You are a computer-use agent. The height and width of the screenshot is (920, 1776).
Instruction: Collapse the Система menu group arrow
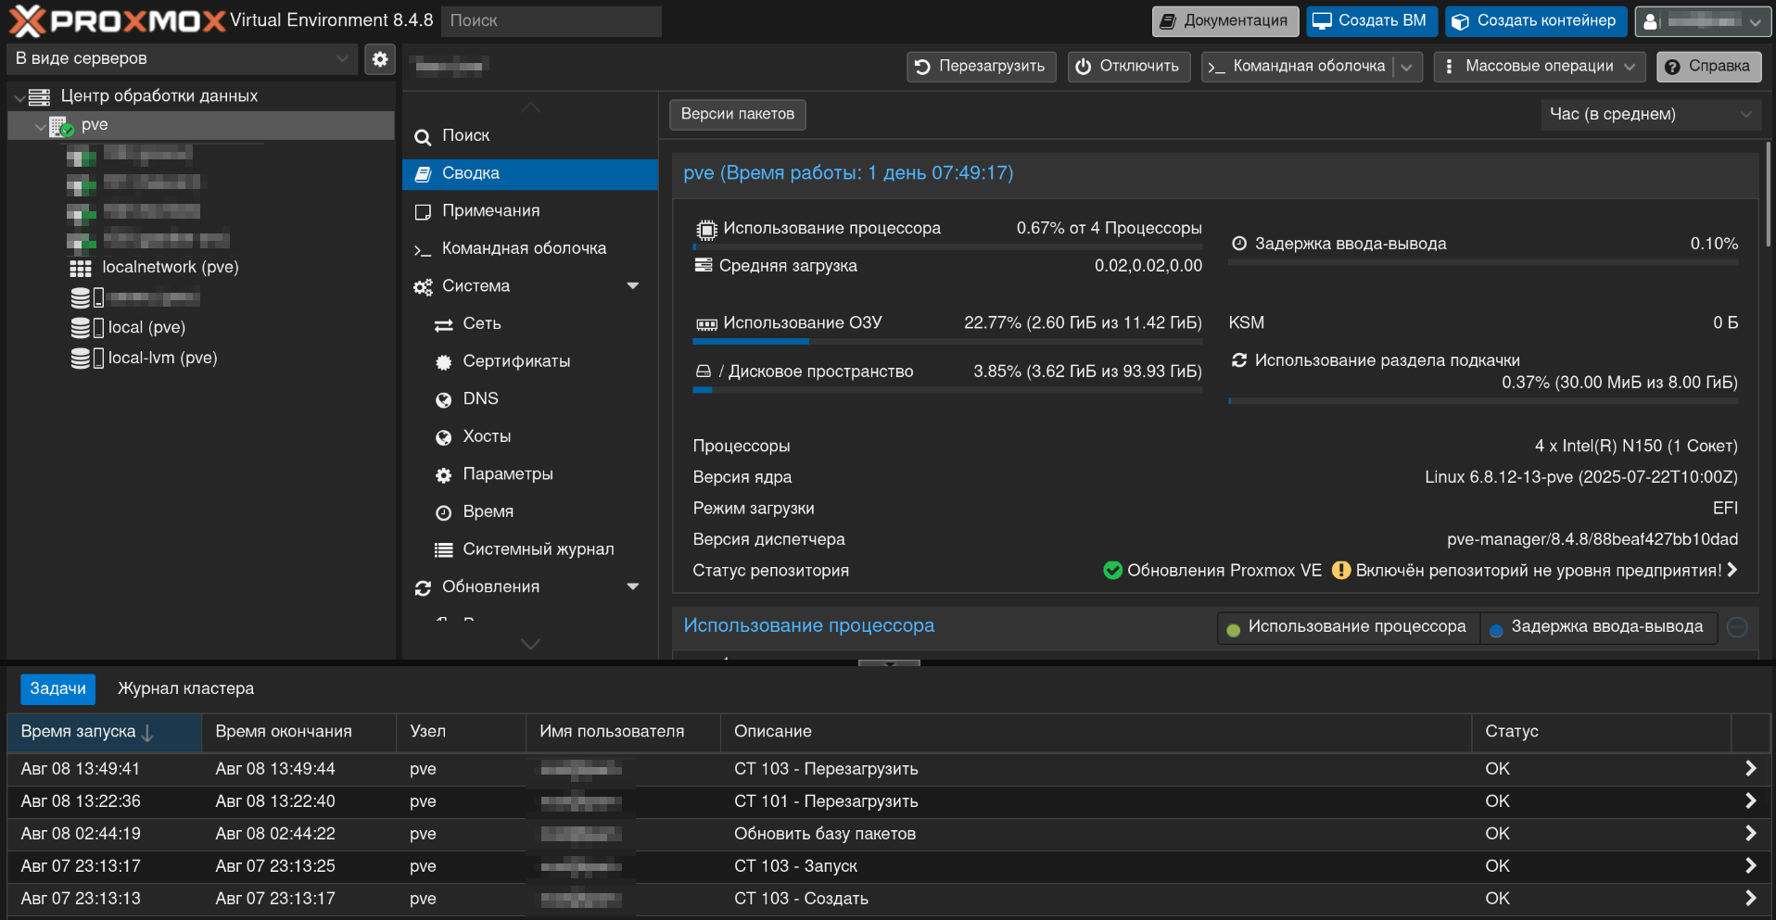tap(633, 286)
